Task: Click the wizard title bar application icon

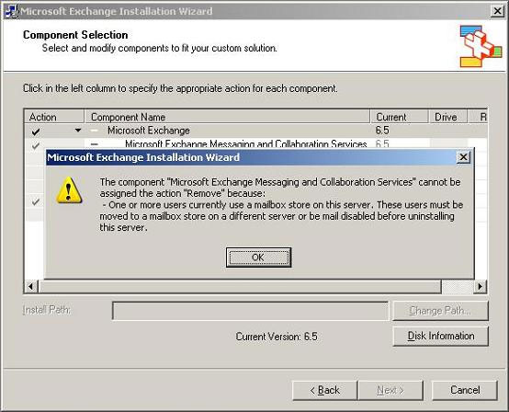Action: (12, 11)
